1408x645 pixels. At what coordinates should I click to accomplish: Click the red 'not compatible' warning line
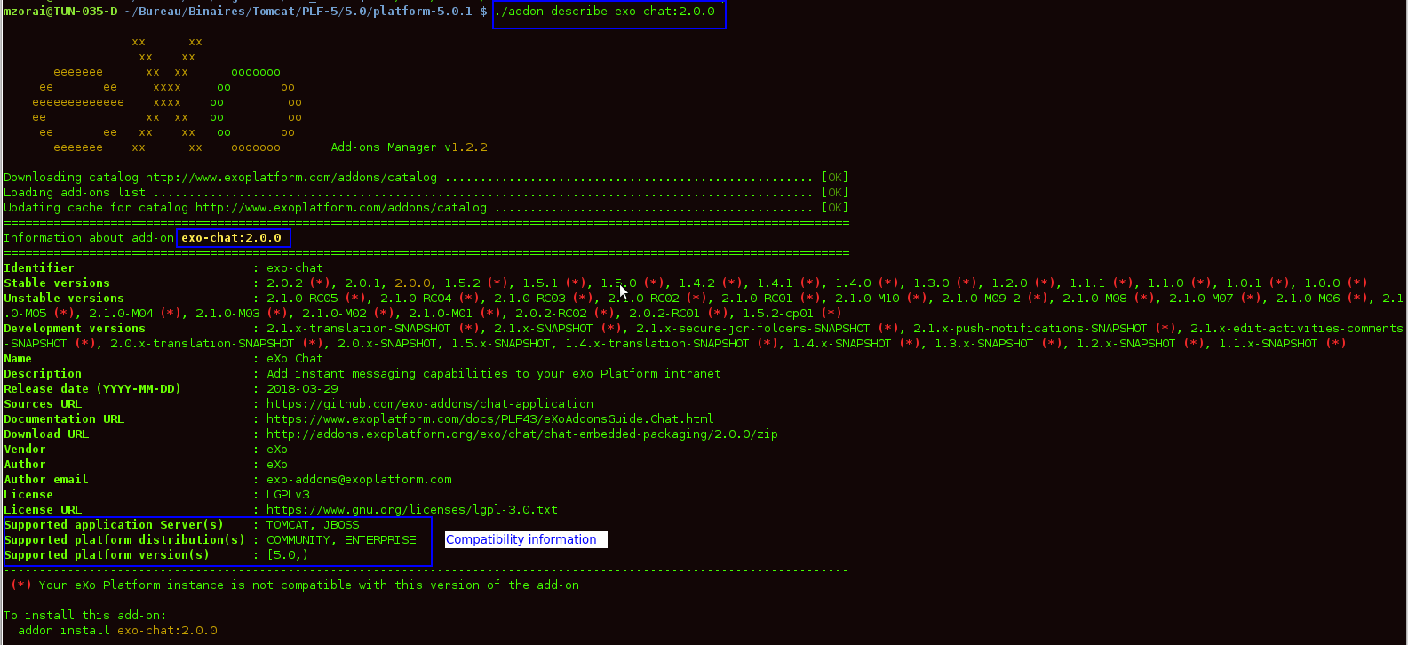[295, 585]
